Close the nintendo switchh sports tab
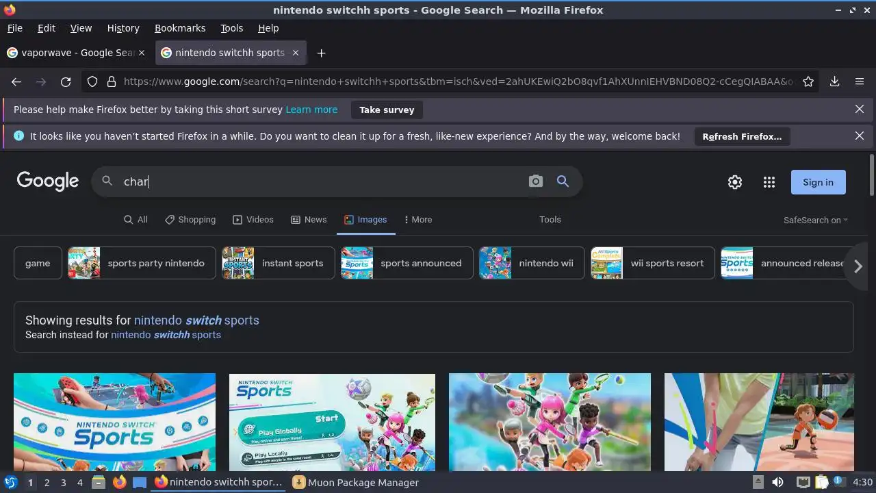Screen dimensions: 876x493 click(x=296, y=53)
